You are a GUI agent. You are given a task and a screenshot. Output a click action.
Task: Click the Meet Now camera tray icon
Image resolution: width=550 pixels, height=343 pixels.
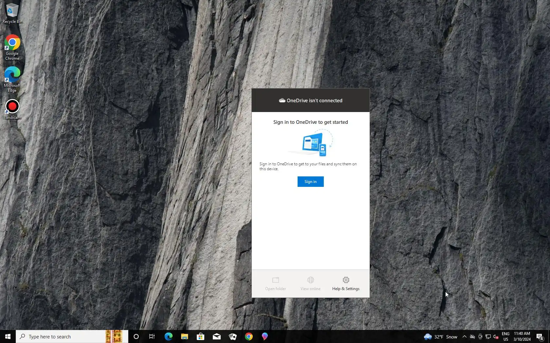click(x=480, y=337)
